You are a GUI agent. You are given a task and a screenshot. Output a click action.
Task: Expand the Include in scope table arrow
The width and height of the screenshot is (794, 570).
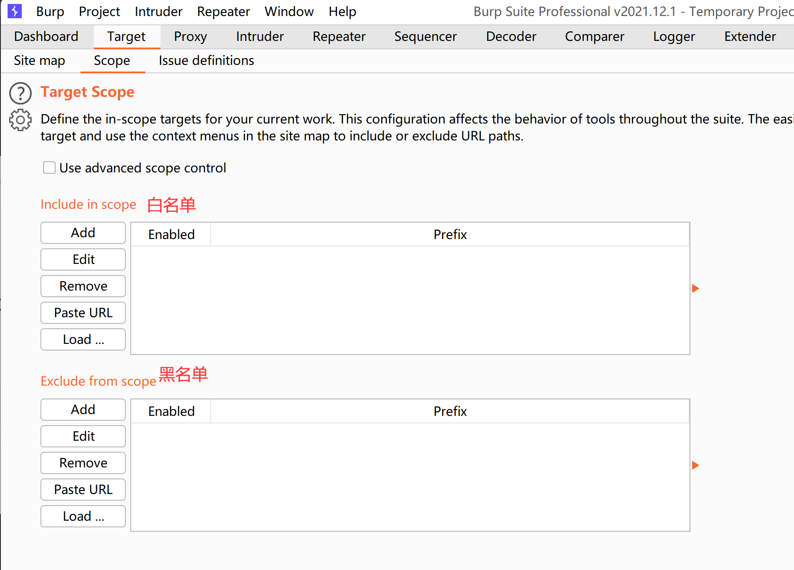[x=696, y=288]
